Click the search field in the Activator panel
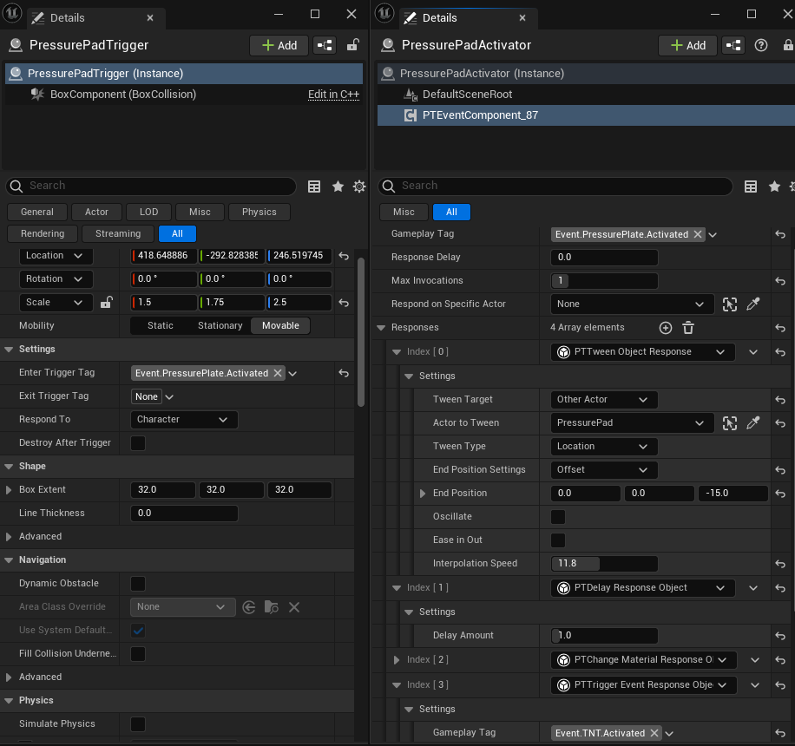Screen dimensions: 795x746 point(555,186)
